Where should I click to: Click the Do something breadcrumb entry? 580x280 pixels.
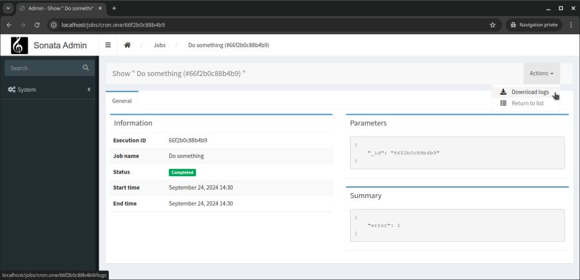coord(229,45)
